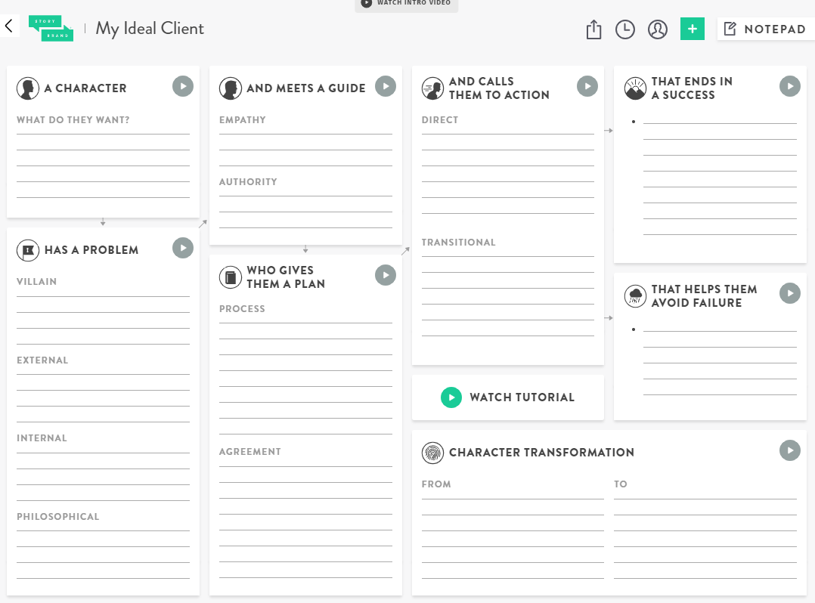Open version history clock icon
815x603 pixels.
625,29
